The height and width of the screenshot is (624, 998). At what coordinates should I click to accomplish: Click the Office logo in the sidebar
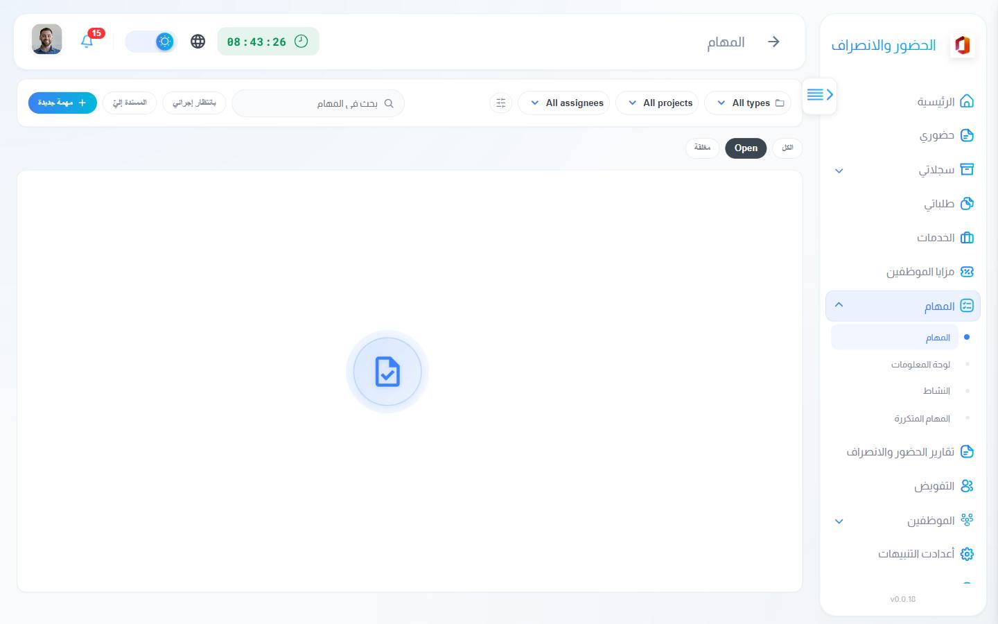click(x=962, y=45)
